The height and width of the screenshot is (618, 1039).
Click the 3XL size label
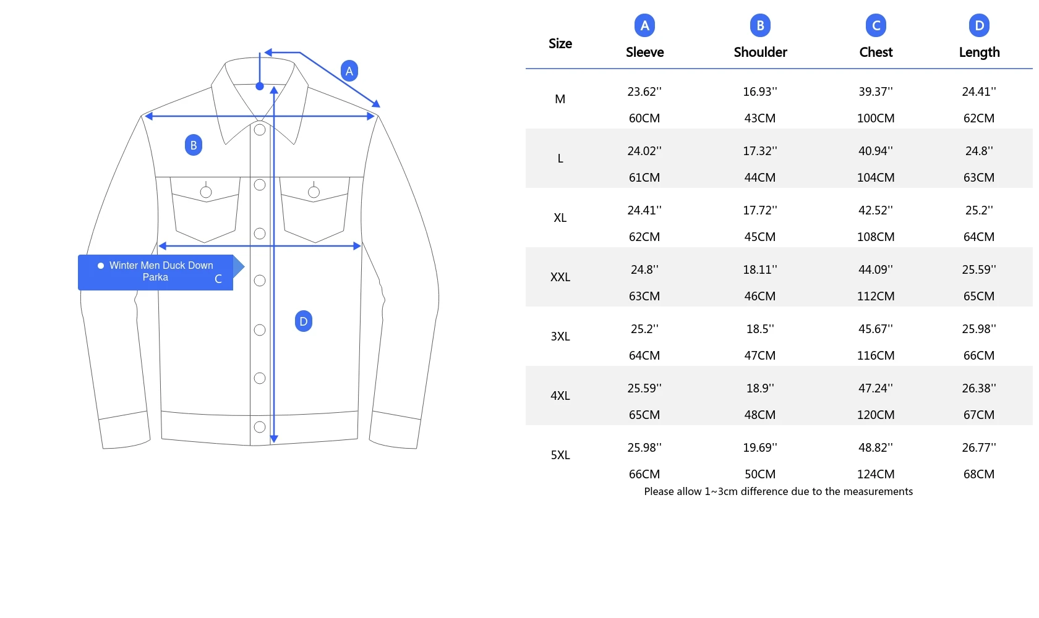pos(560,337)
